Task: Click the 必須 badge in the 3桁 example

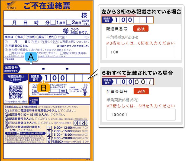Action: [141, 29]
